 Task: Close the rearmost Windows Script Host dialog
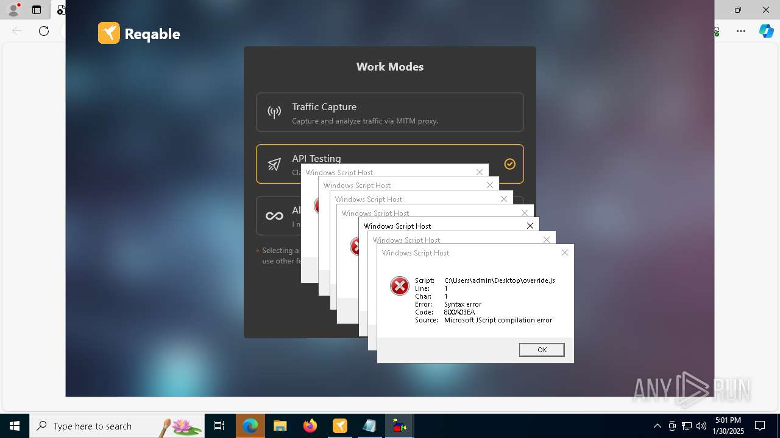coord(480,172)
